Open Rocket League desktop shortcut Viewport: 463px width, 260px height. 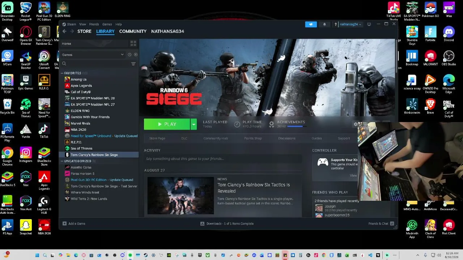pos(26,12)
